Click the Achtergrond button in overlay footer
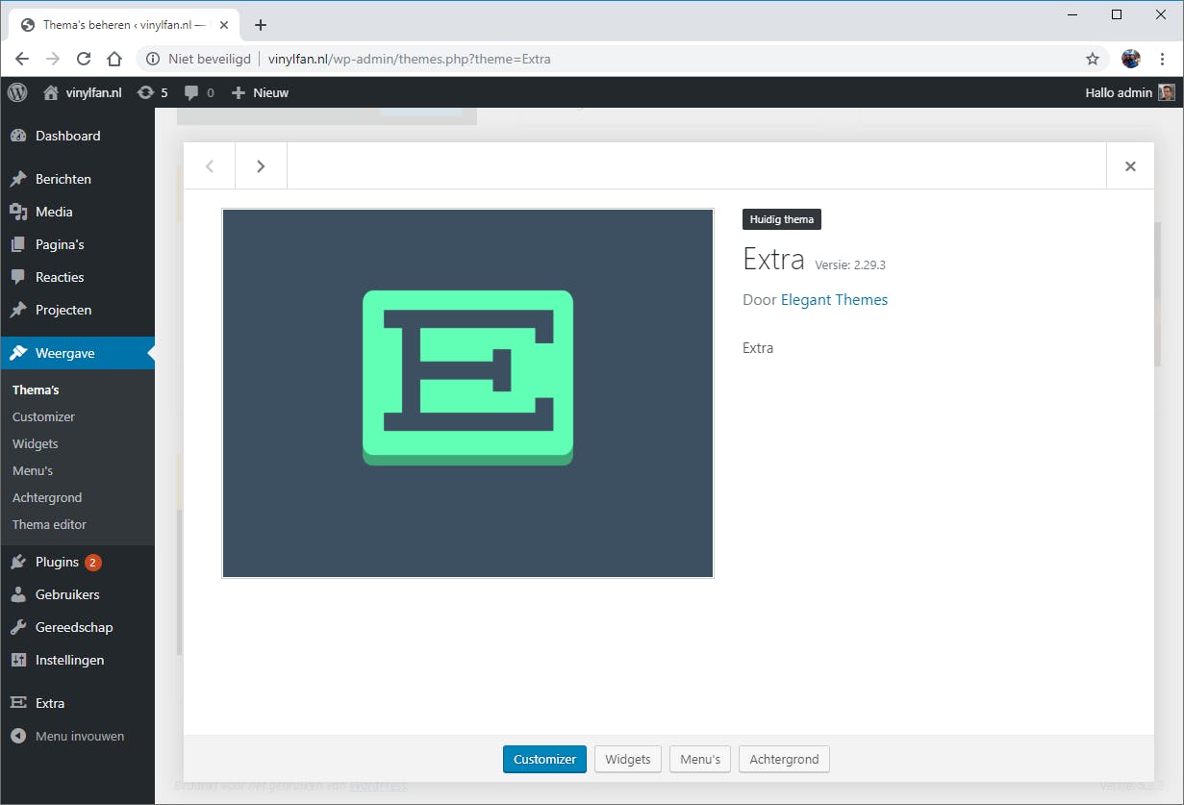This screenshot has height=805, width=1184. (x=784, y=759)
